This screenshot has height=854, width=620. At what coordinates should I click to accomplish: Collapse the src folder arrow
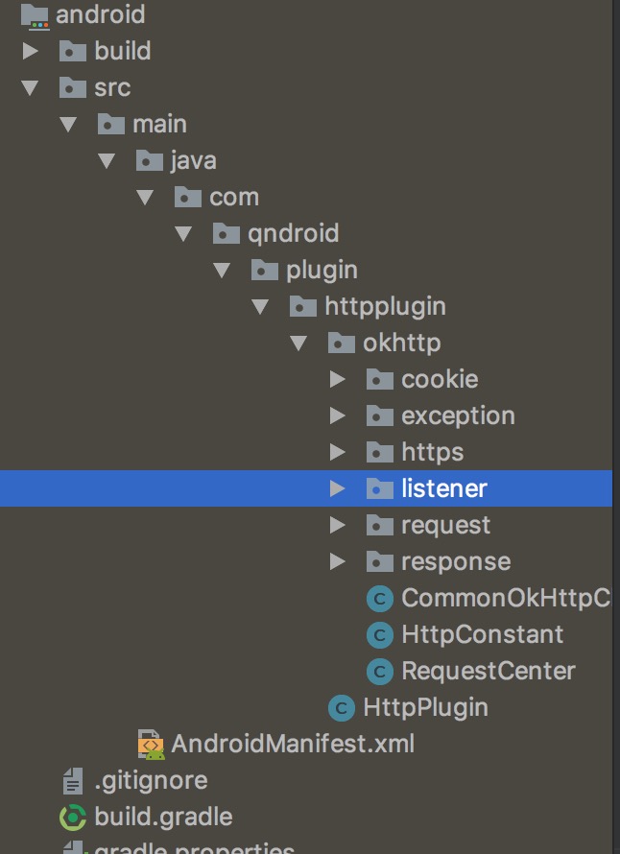click(x=30, y=87)
